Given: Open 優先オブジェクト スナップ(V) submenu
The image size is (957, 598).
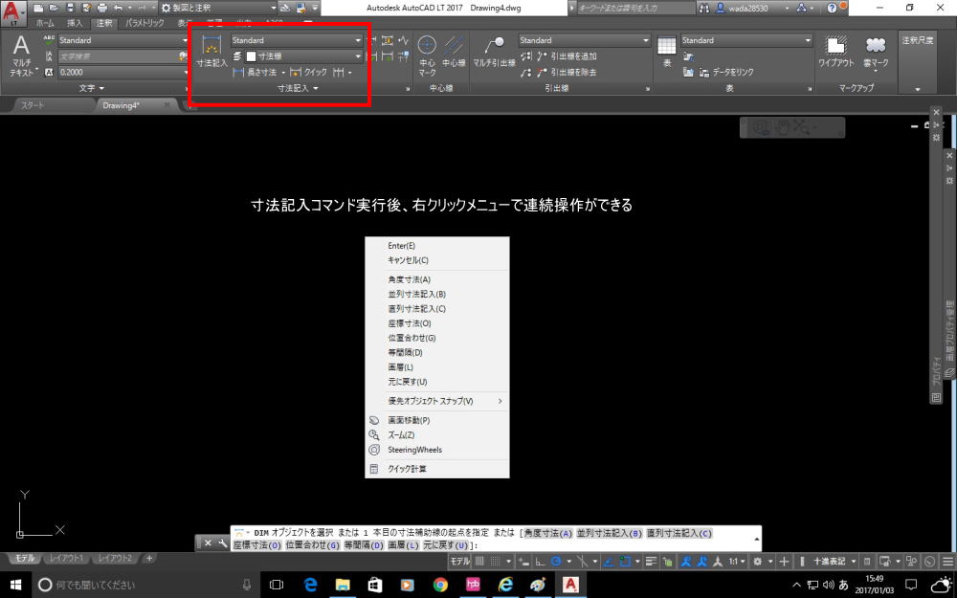Looking at the screenshot, I should tap(437, 402).
